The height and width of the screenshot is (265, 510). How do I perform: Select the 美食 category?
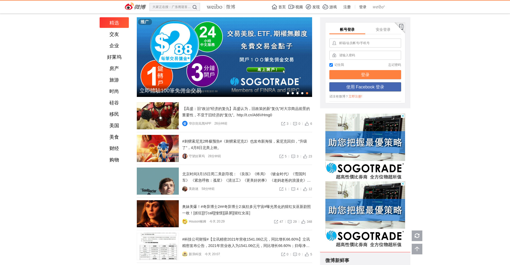(x=114, y=137)
